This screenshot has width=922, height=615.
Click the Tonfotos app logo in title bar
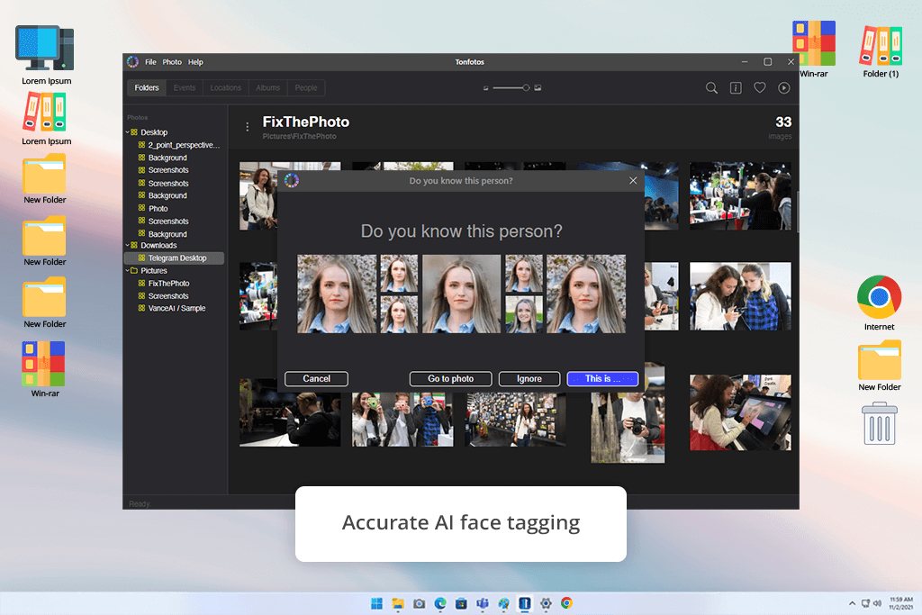pos(133,62)
